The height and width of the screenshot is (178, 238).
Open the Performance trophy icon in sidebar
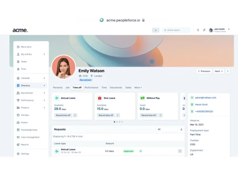18,100
